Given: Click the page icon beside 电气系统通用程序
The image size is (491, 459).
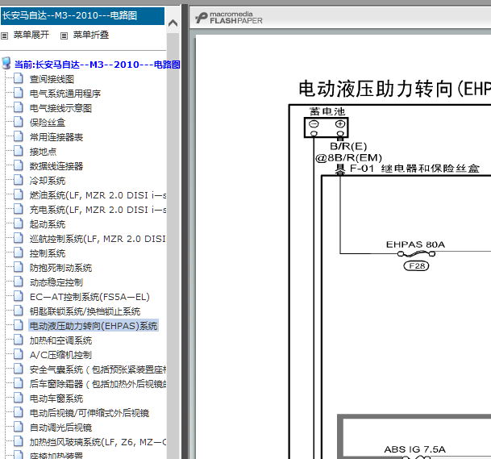Looking at the screenshot, I should point(19,93).
